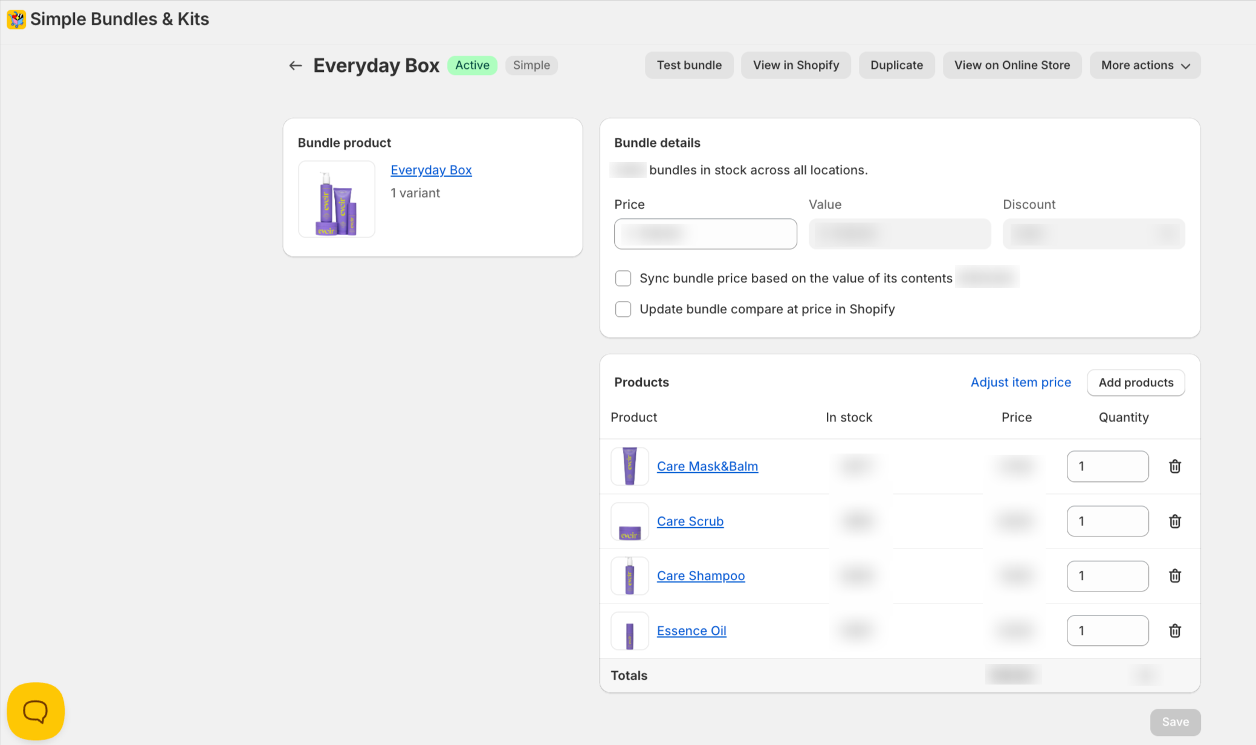
Task: Check Update bundle compare at price
Action: pyautogui.click(x=623, y=309)
